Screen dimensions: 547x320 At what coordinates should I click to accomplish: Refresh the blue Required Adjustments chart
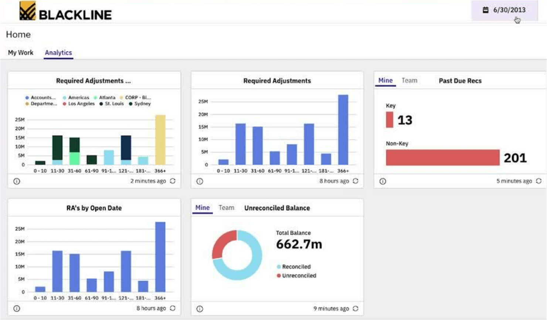(x=356, y=181)
